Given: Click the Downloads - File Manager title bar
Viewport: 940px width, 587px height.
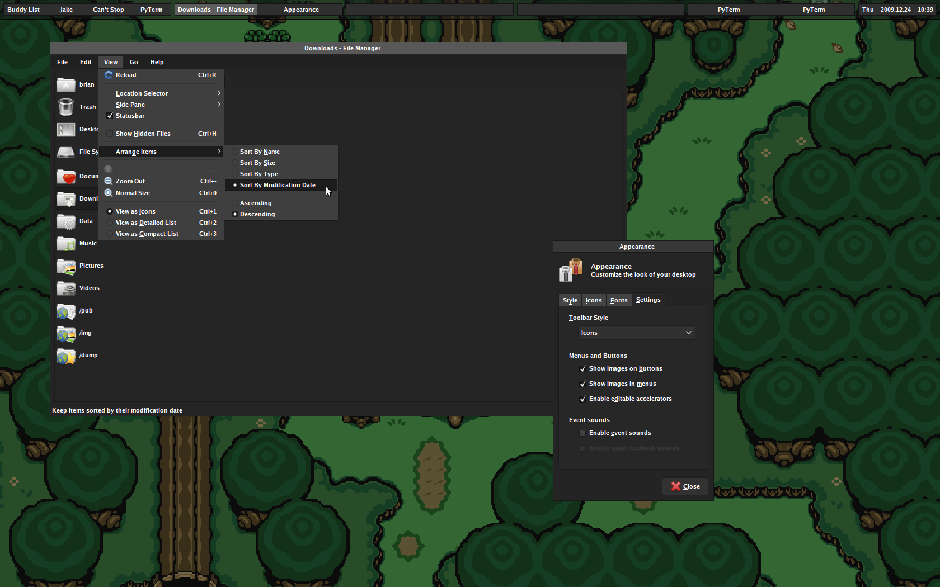Looking at the screenshot, I should [x=339, y=48].
